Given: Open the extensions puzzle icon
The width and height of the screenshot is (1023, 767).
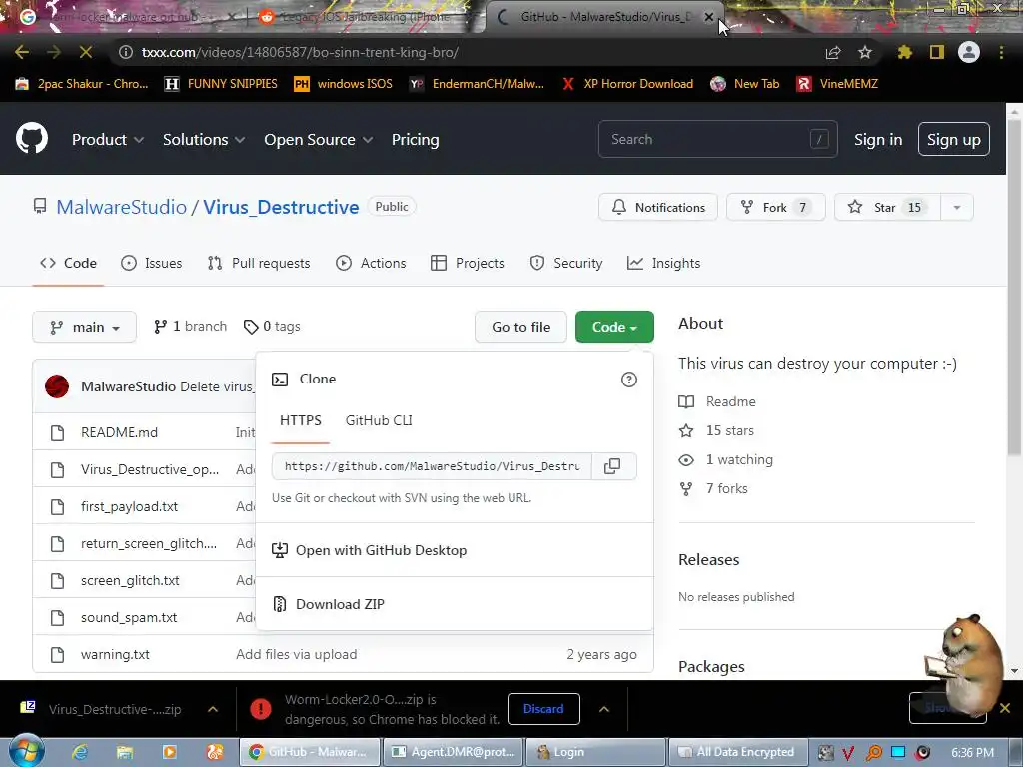Looking at the screenshot, I should [x=904, y=52].
